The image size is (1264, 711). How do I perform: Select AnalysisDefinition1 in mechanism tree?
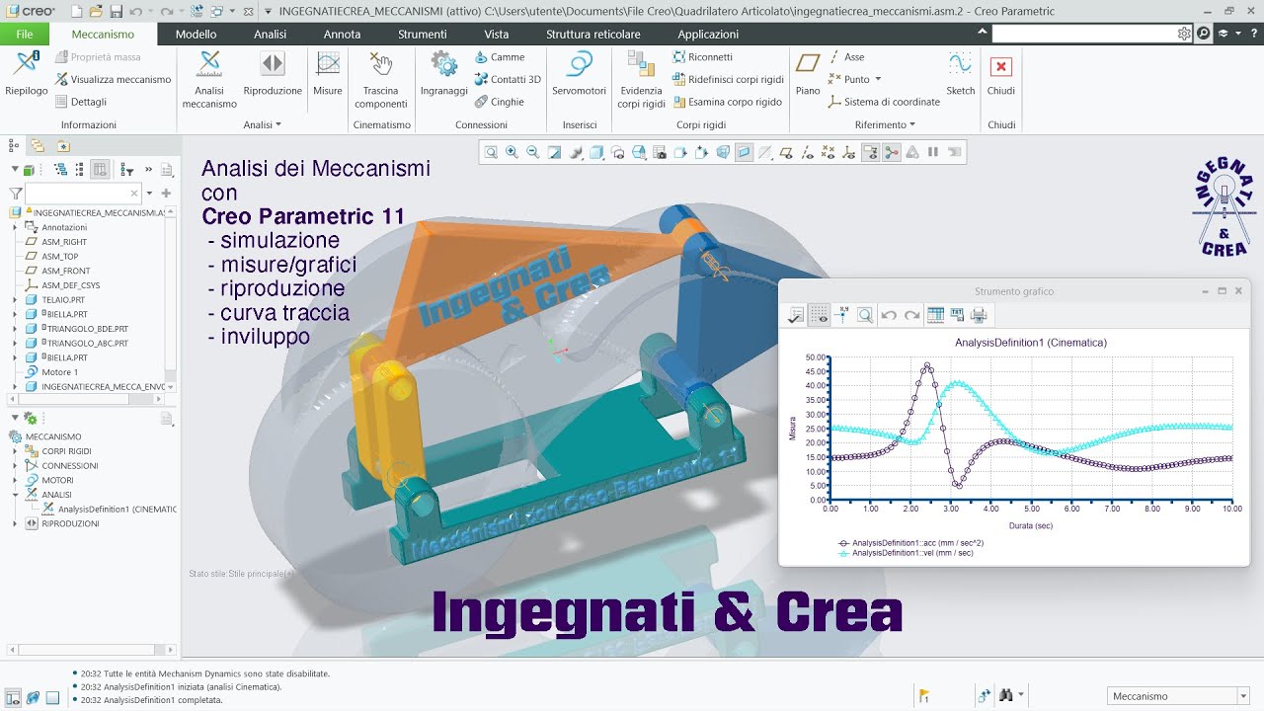[109, 510]
